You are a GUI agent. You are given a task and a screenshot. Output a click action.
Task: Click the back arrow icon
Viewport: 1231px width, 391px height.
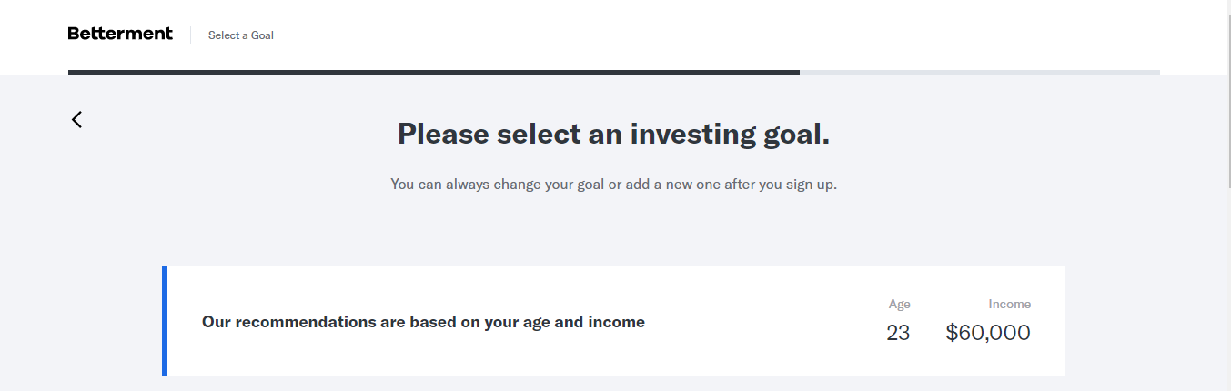[77, 119]
